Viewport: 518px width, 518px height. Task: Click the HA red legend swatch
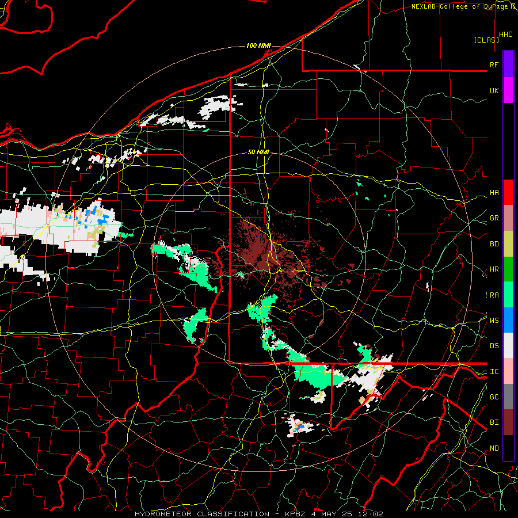[508, 192]
